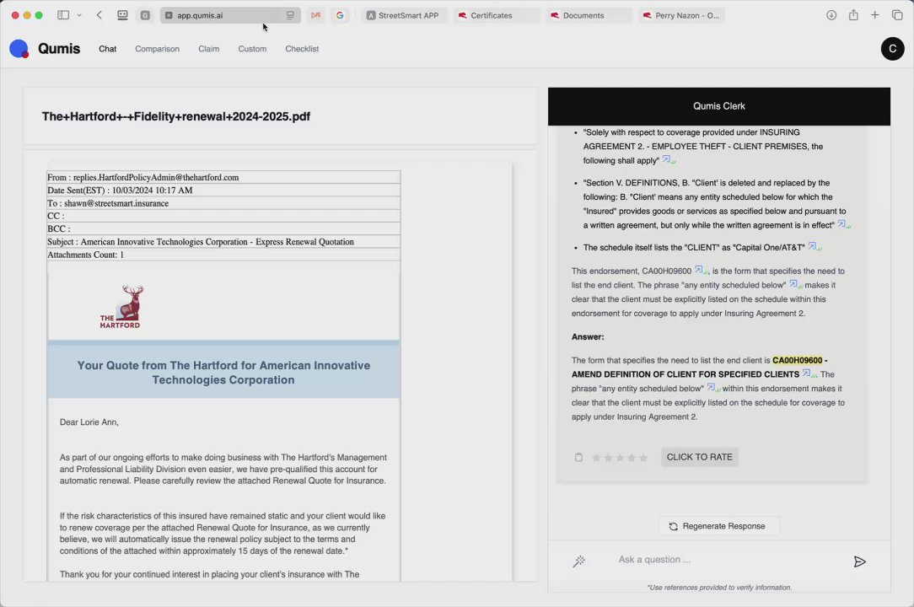Click the 'Date Sent(EST)' row

click(223, 190)
